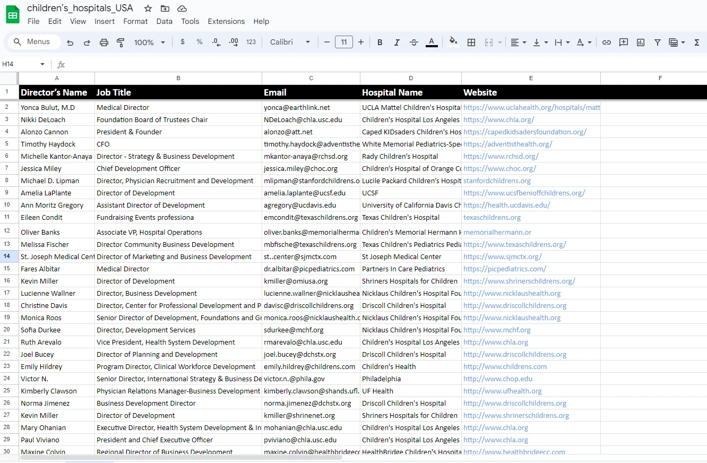This screenshot has height=463, width=707.
Task: Decrease font size minus button
Action: 327,42
